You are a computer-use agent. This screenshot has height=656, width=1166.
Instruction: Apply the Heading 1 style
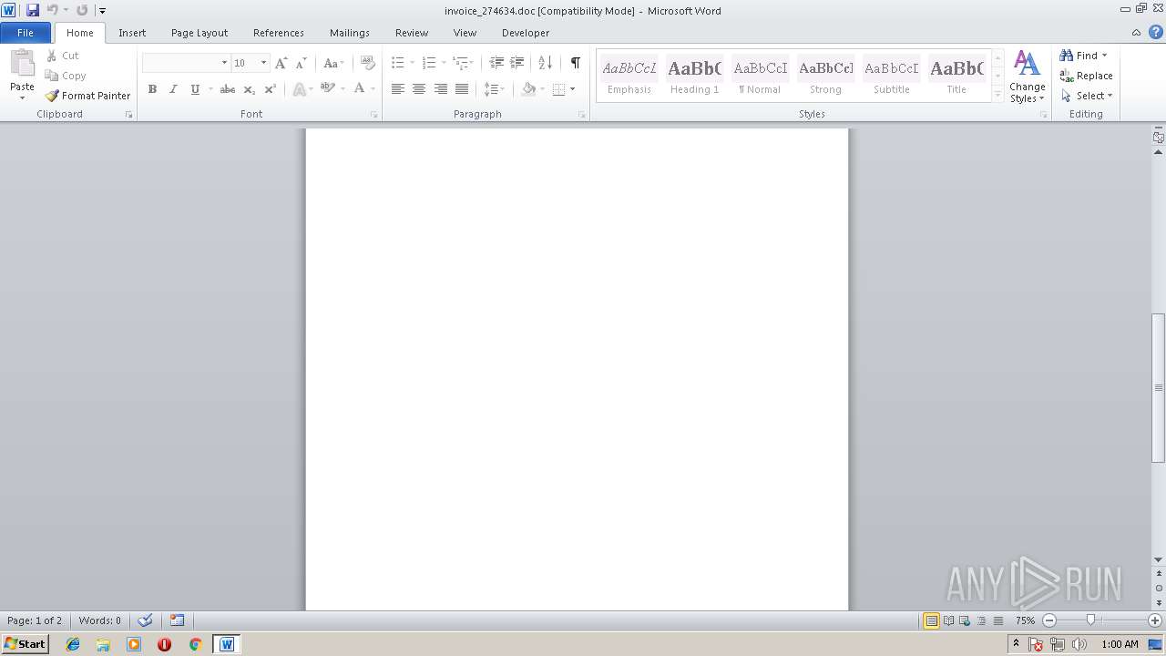(695, 76)
